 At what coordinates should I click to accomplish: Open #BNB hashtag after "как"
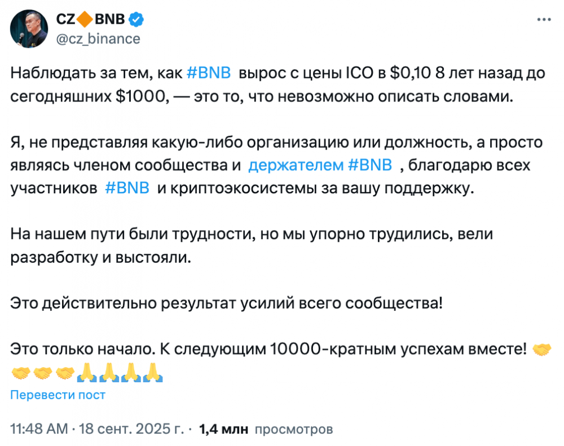[x=208, y=74]
